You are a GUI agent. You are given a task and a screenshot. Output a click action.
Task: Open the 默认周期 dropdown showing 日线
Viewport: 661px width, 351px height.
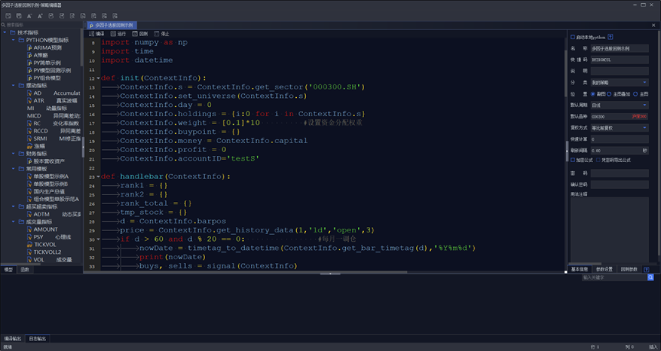(x=619, y=105)
